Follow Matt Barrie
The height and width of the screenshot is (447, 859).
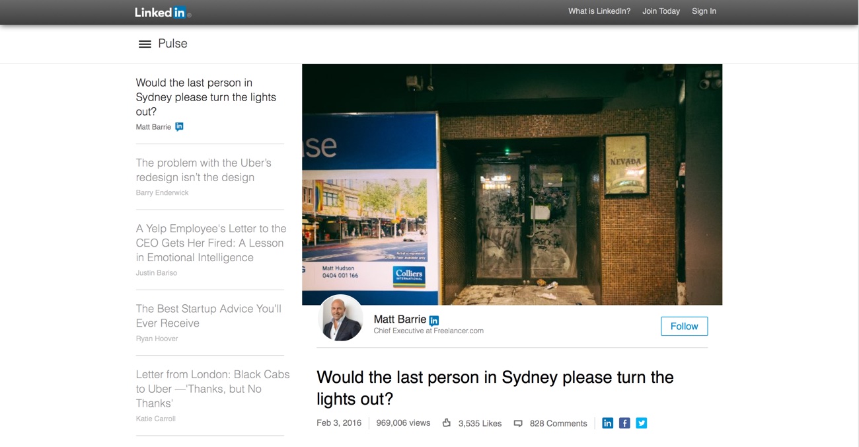coord(684,326)
